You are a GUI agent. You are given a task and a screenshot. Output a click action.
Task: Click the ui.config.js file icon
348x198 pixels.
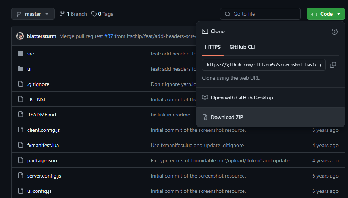pyautogui.click(x=20, y=191)
